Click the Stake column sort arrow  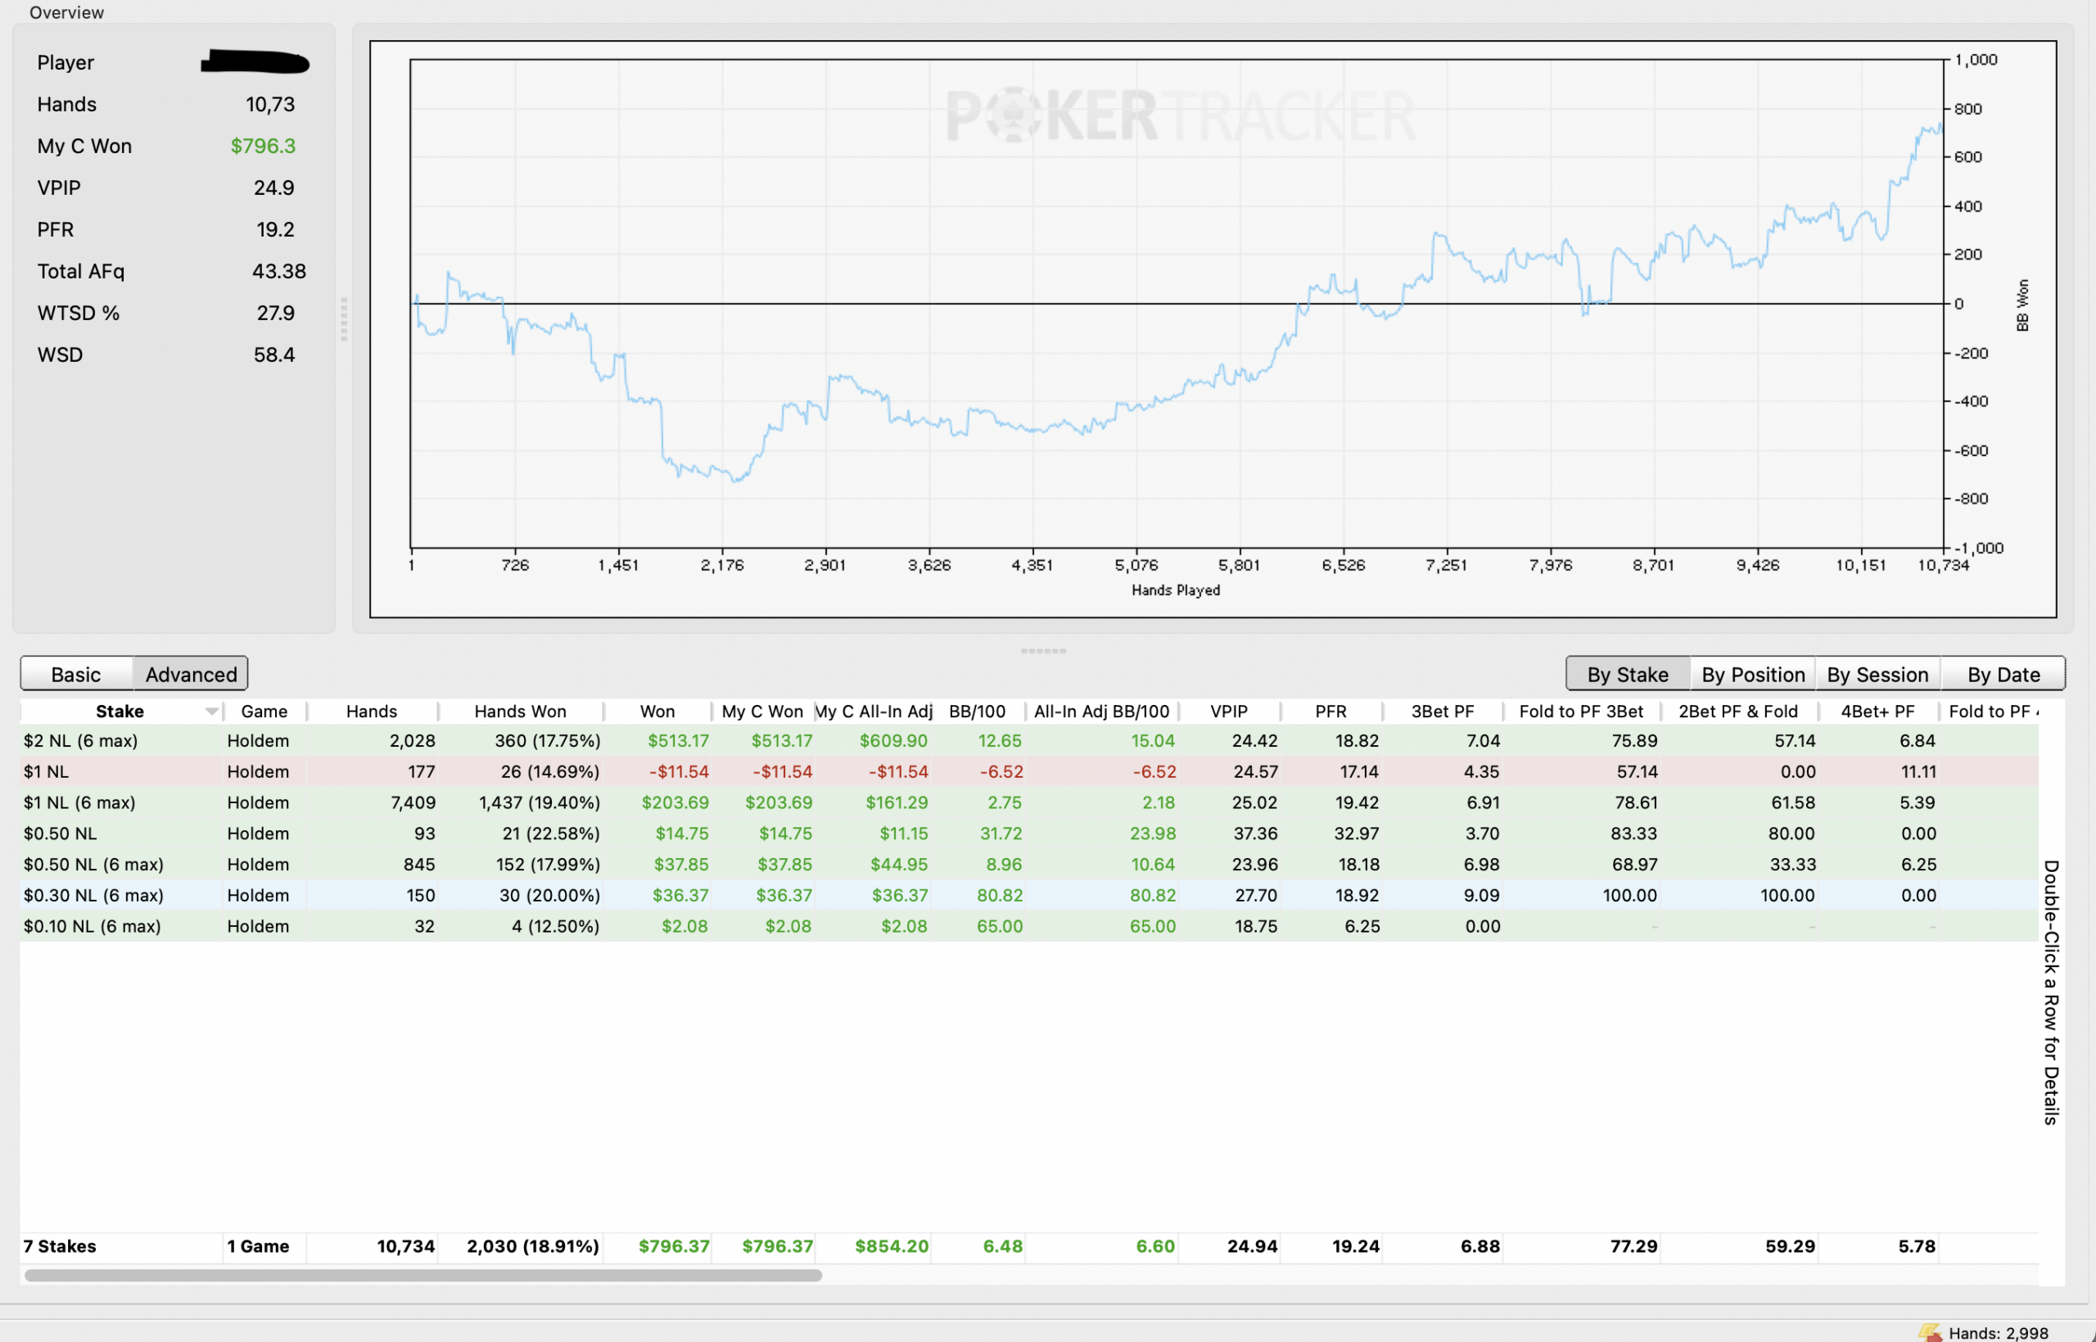point(212,712)
